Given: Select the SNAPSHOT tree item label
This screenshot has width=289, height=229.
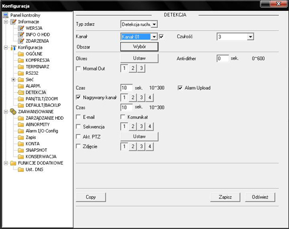Looking at the screenshot, I should tap(36, 150).
